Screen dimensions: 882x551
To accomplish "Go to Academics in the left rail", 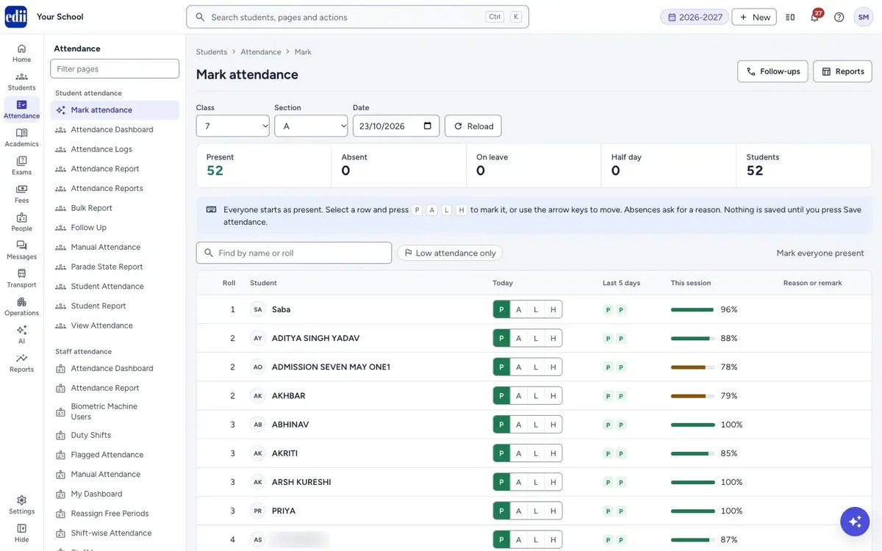I will tap(21, 137).
